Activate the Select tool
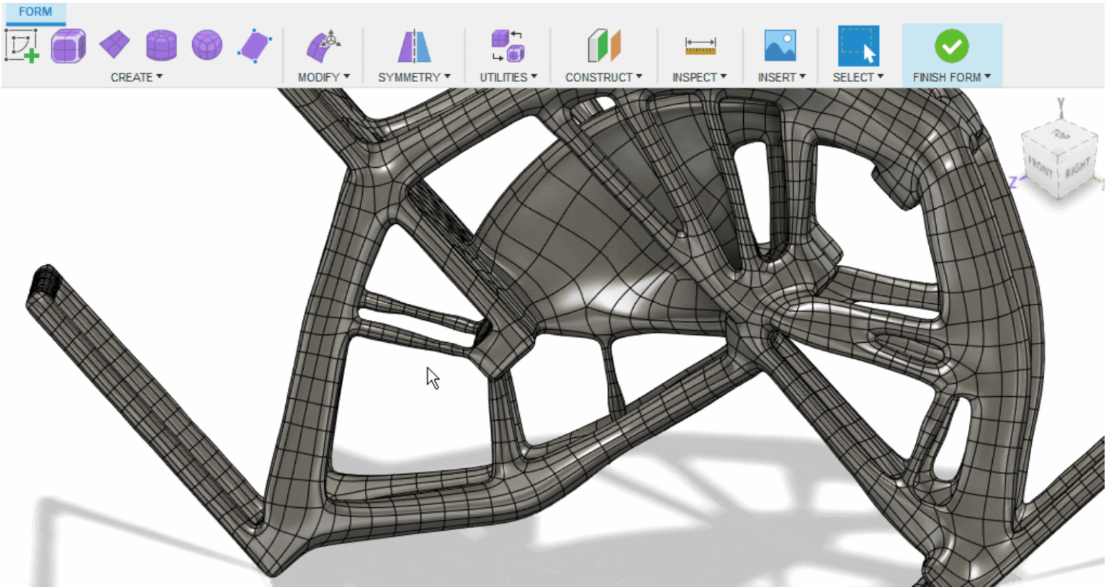1106x587 pixels. [858, 45]
